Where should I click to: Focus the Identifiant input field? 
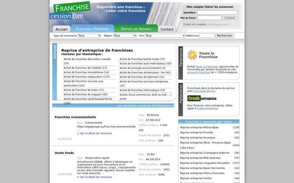(218, 13)
